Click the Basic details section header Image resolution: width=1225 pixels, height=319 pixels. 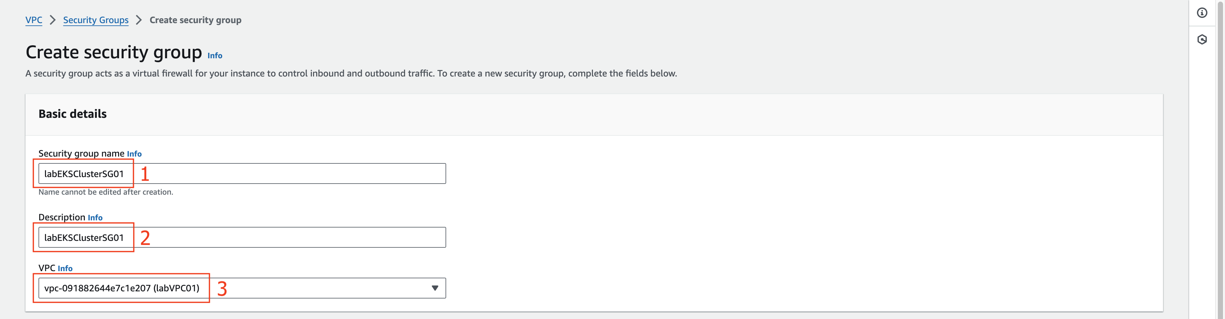(x=73, y=114)
